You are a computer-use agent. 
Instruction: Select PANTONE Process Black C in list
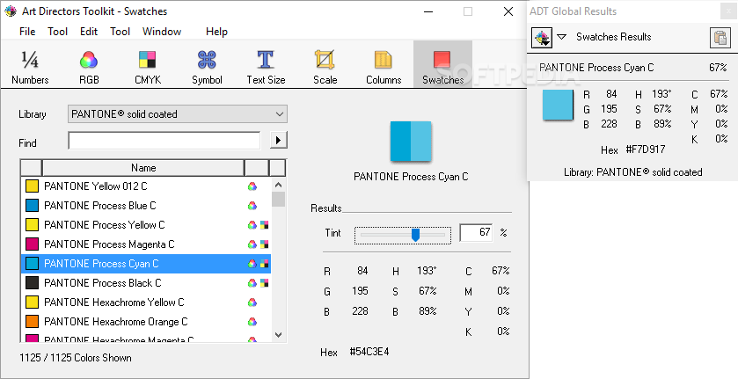(146, 283)
